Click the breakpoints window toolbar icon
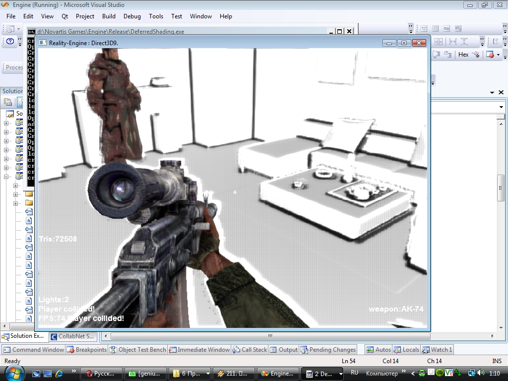 pyautogui.click(x=490, y=55)
